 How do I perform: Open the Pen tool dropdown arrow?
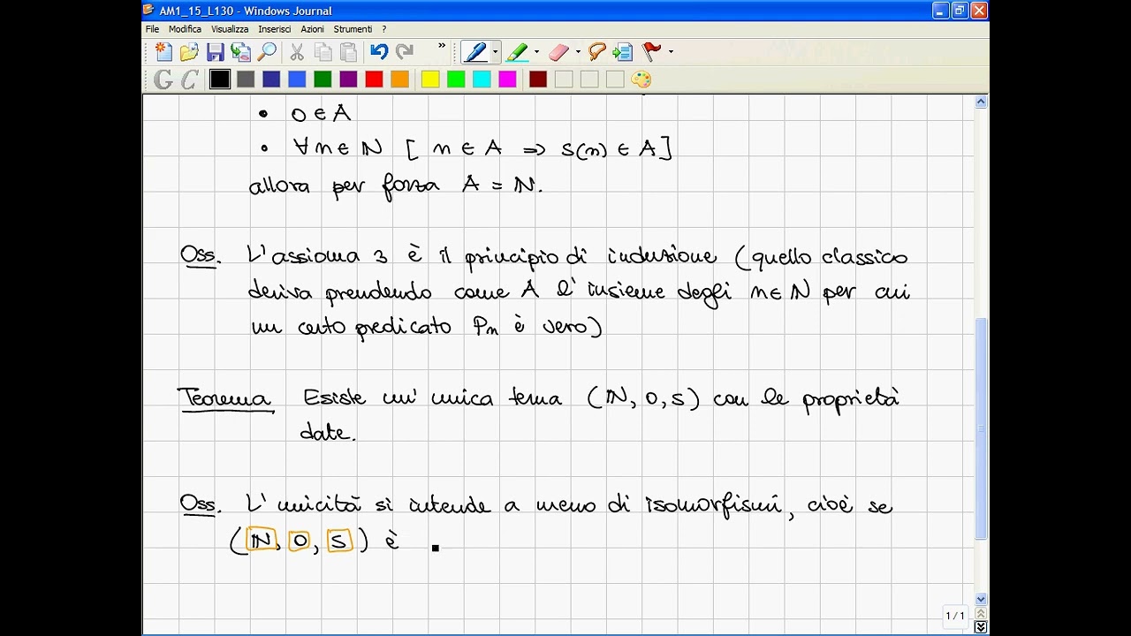pyautogui.click(x=495, y=52)
